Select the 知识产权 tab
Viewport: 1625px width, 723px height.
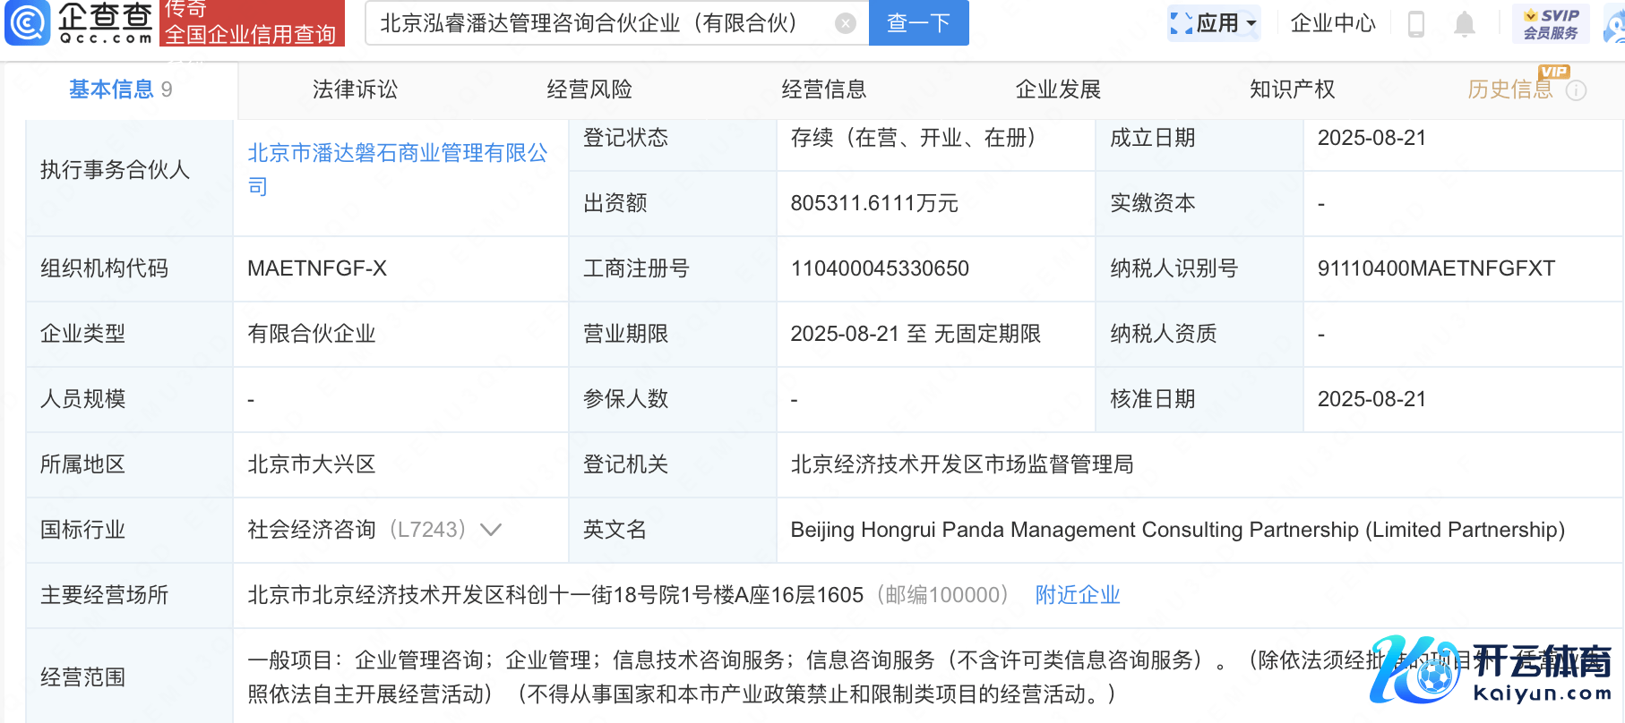1292,89
